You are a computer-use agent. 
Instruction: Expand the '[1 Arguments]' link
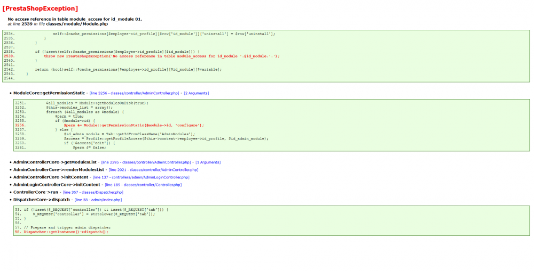pyautogui.click(x=208, y=162)
